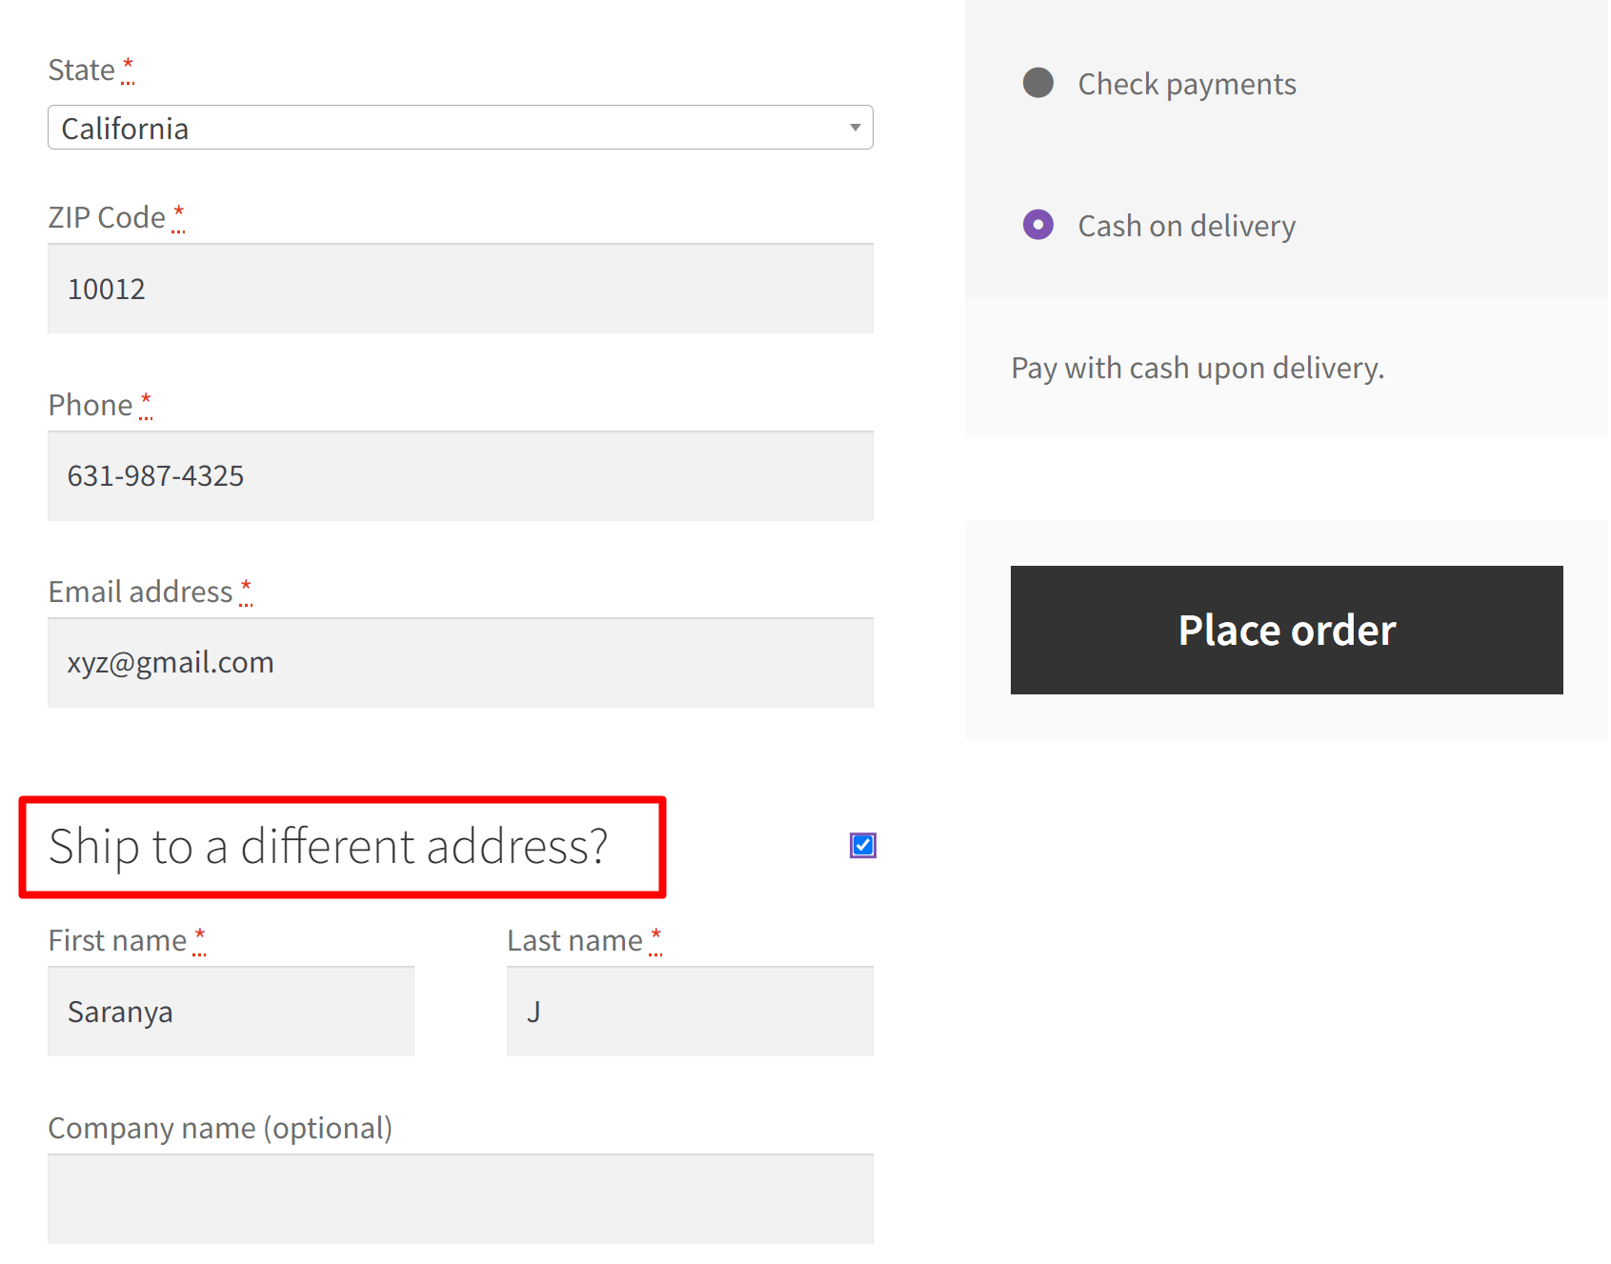Click the required asterisk next to Last name
The height and width of the screenshot is (1264, 1611).
(656, 937)
